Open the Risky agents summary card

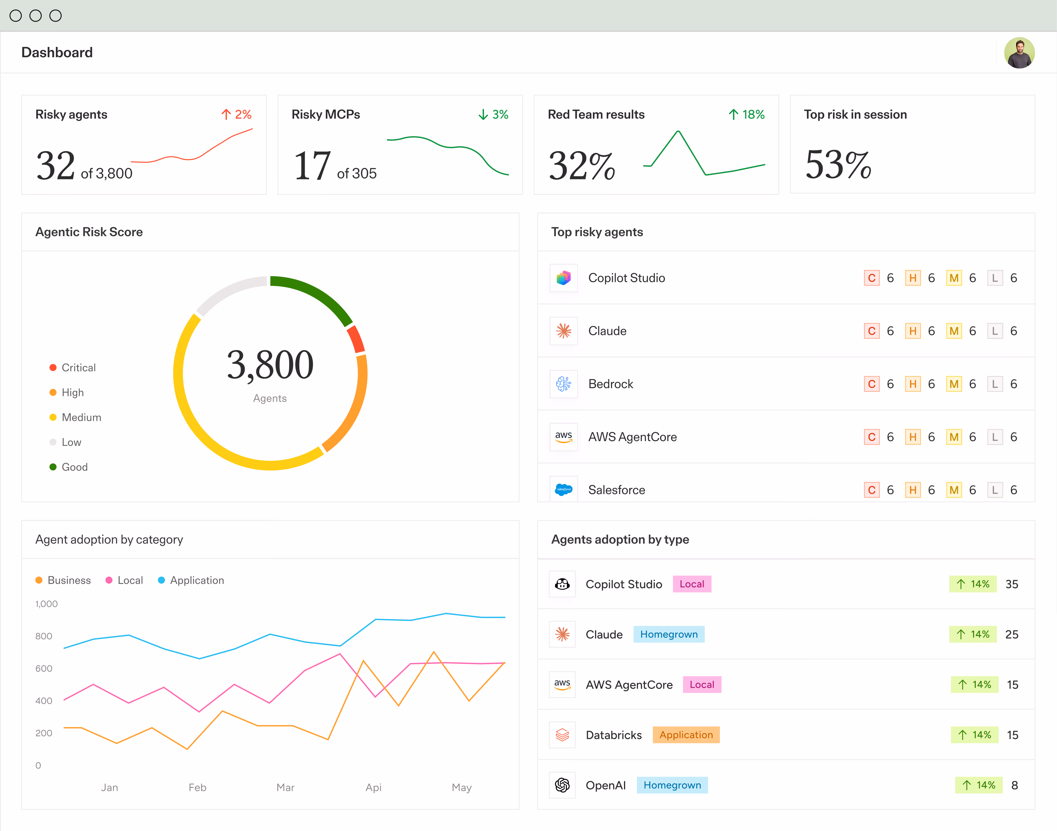pos(144,144)
